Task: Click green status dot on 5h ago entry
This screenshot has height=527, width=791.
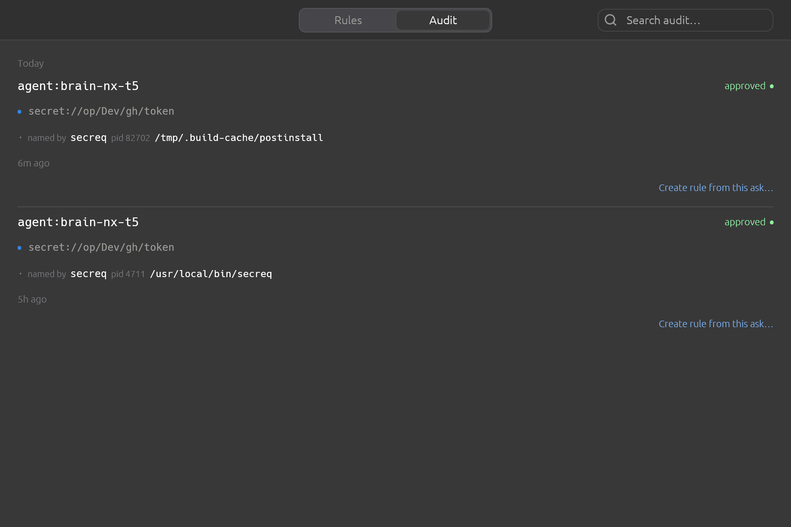Action: (x=772, y=222)
